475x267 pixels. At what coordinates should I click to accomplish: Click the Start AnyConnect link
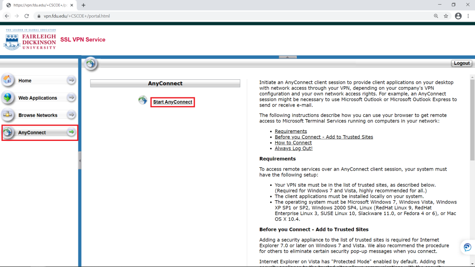173,102
